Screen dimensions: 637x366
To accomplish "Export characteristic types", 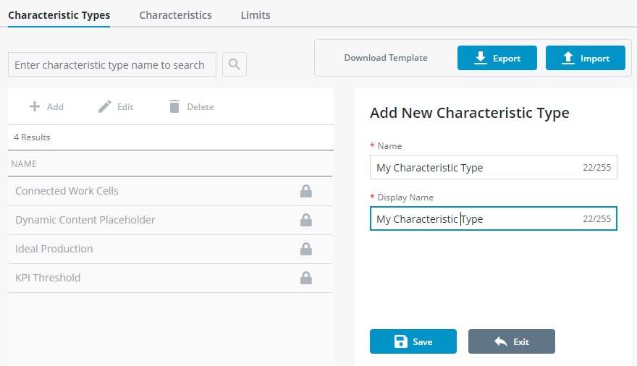I will (497, 58).
